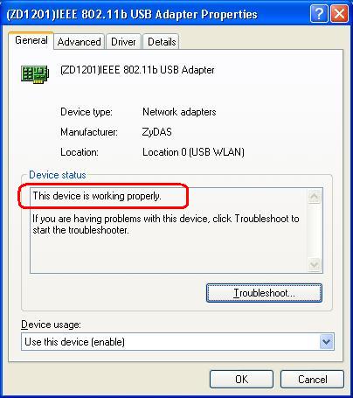The height and width of the screenshot is (398, 353).
Task: Switch to the General tab
Action: click(31, 40)
